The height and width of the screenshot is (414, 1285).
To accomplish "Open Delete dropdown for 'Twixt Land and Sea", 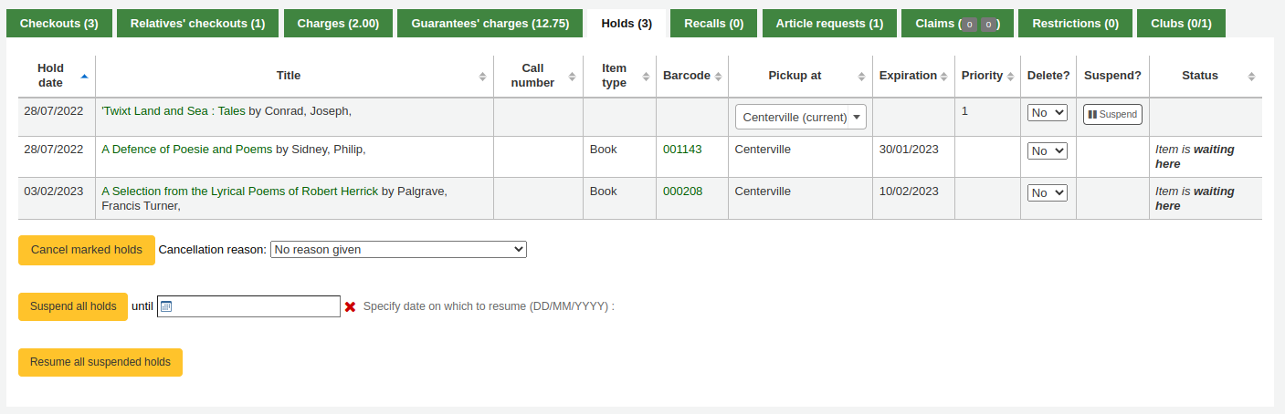I will [1048, 113].
